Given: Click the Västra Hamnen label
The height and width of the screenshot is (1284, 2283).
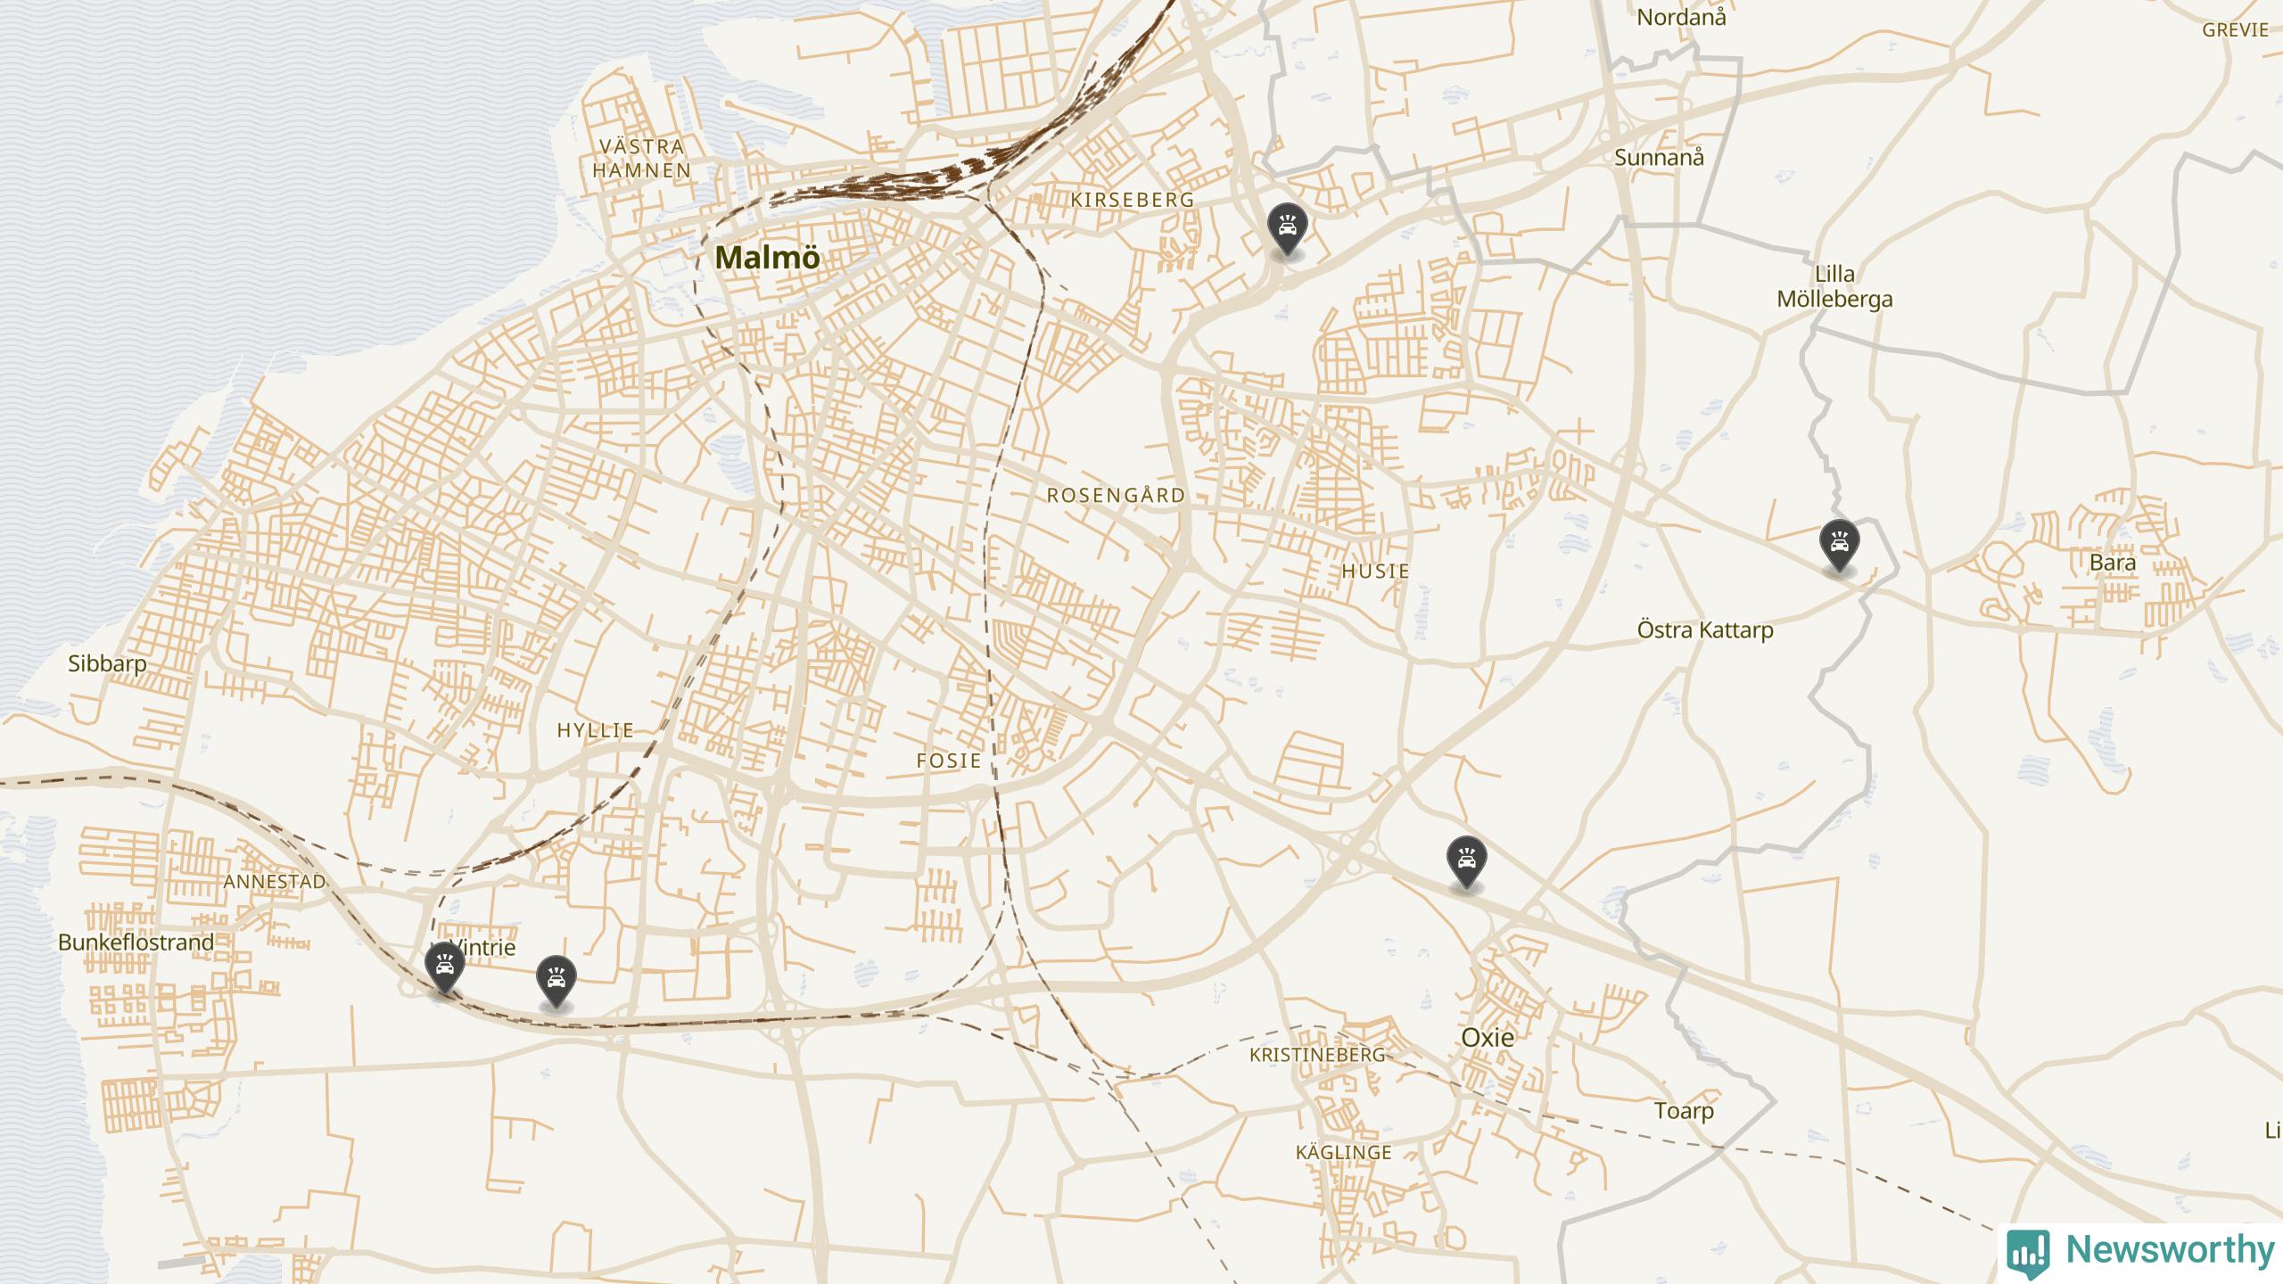Looking at the screenshot, I should 642,158.
